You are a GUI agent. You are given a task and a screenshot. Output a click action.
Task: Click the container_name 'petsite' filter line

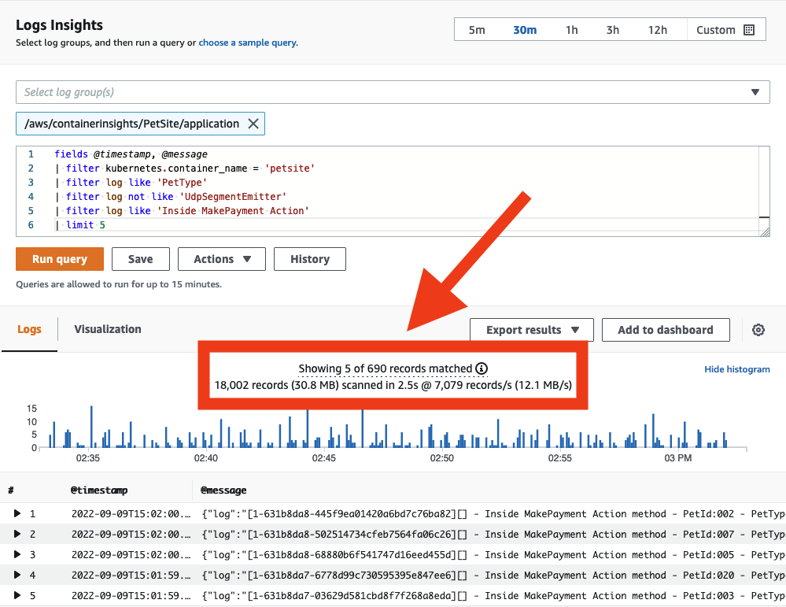[184, 168]
